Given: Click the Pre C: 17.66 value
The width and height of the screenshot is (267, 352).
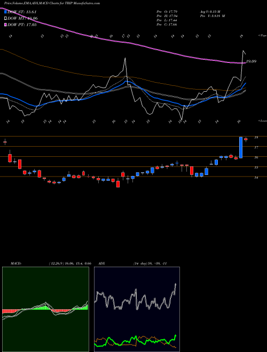Looking at the screenshot, I should coord(167,24).
